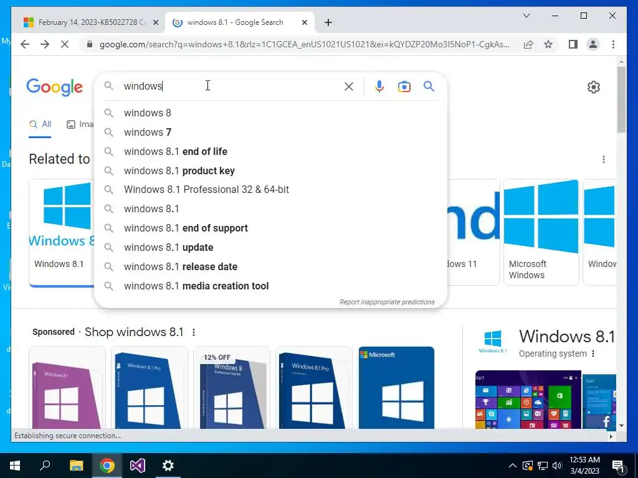This screenshot has width=638, height=478.
Task: Show hidden tray icons chevron
Action: [x=513, y=466]
